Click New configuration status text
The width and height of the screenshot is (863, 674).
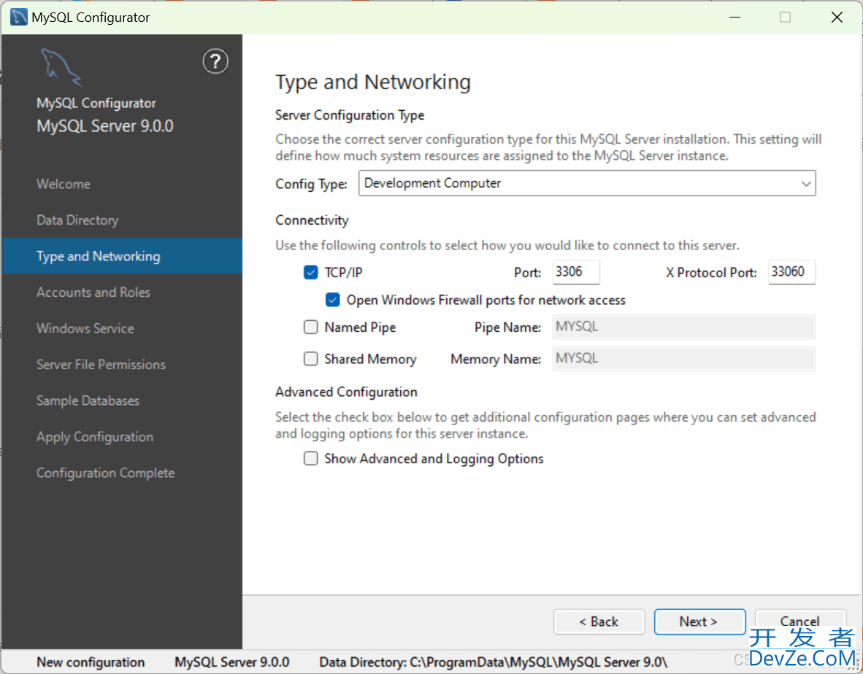tap(91, 662)
